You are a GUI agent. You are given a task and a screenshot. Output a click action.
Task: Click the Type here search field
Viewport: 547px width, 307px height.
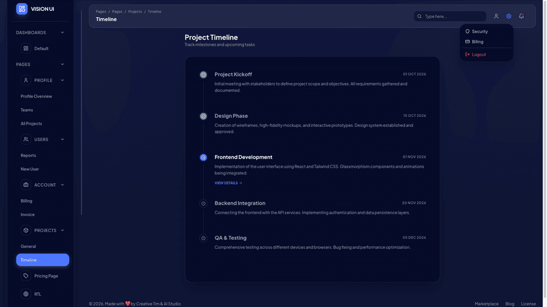[x=451, y=16]
